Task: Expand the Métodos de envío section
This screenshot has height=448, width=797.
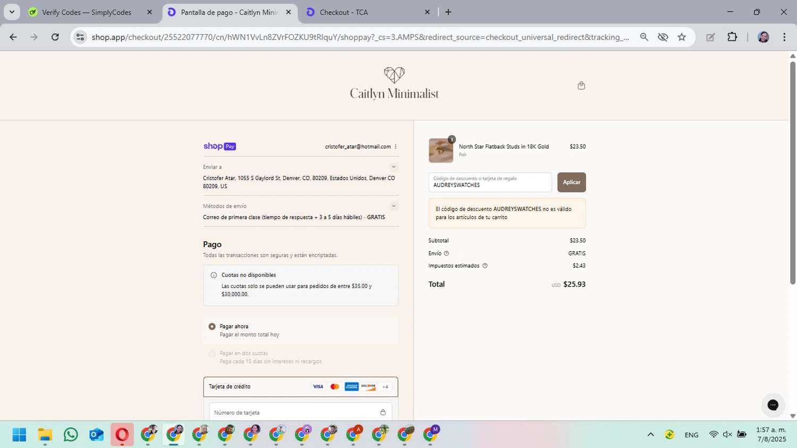Action: tap(394, 206)
